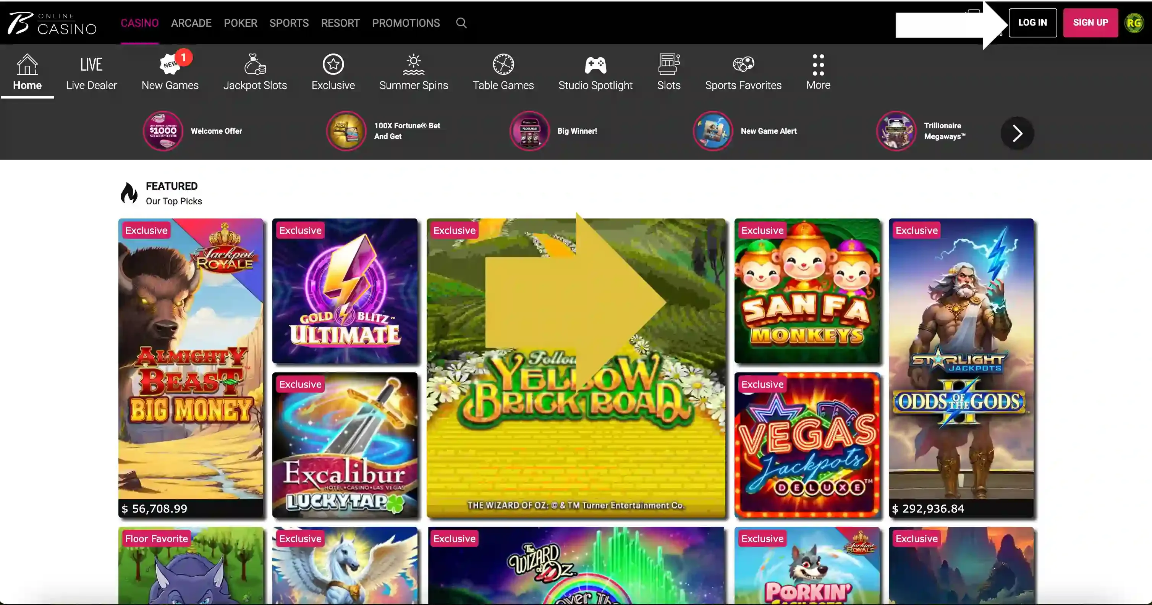Select the Home category icon
Viewport: 1152px width, 605px height.
[27, 73]
